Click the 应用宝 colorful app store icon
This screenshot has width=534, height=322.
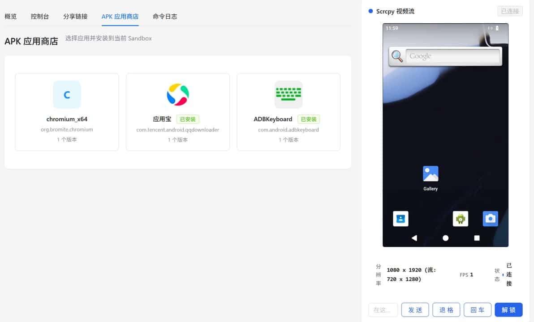[177, 94]
